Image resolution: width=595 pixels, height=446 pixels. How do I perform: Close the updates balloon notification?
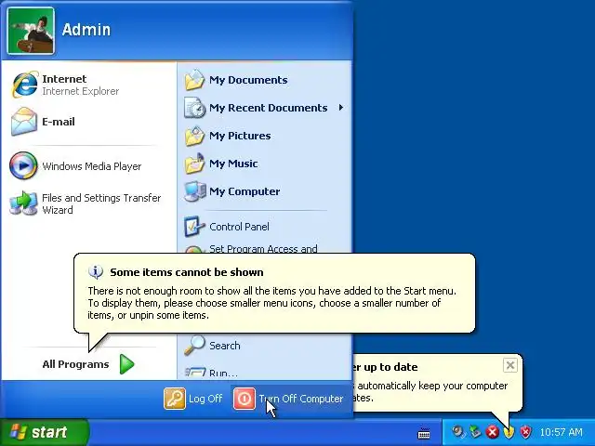click(510, 365)
